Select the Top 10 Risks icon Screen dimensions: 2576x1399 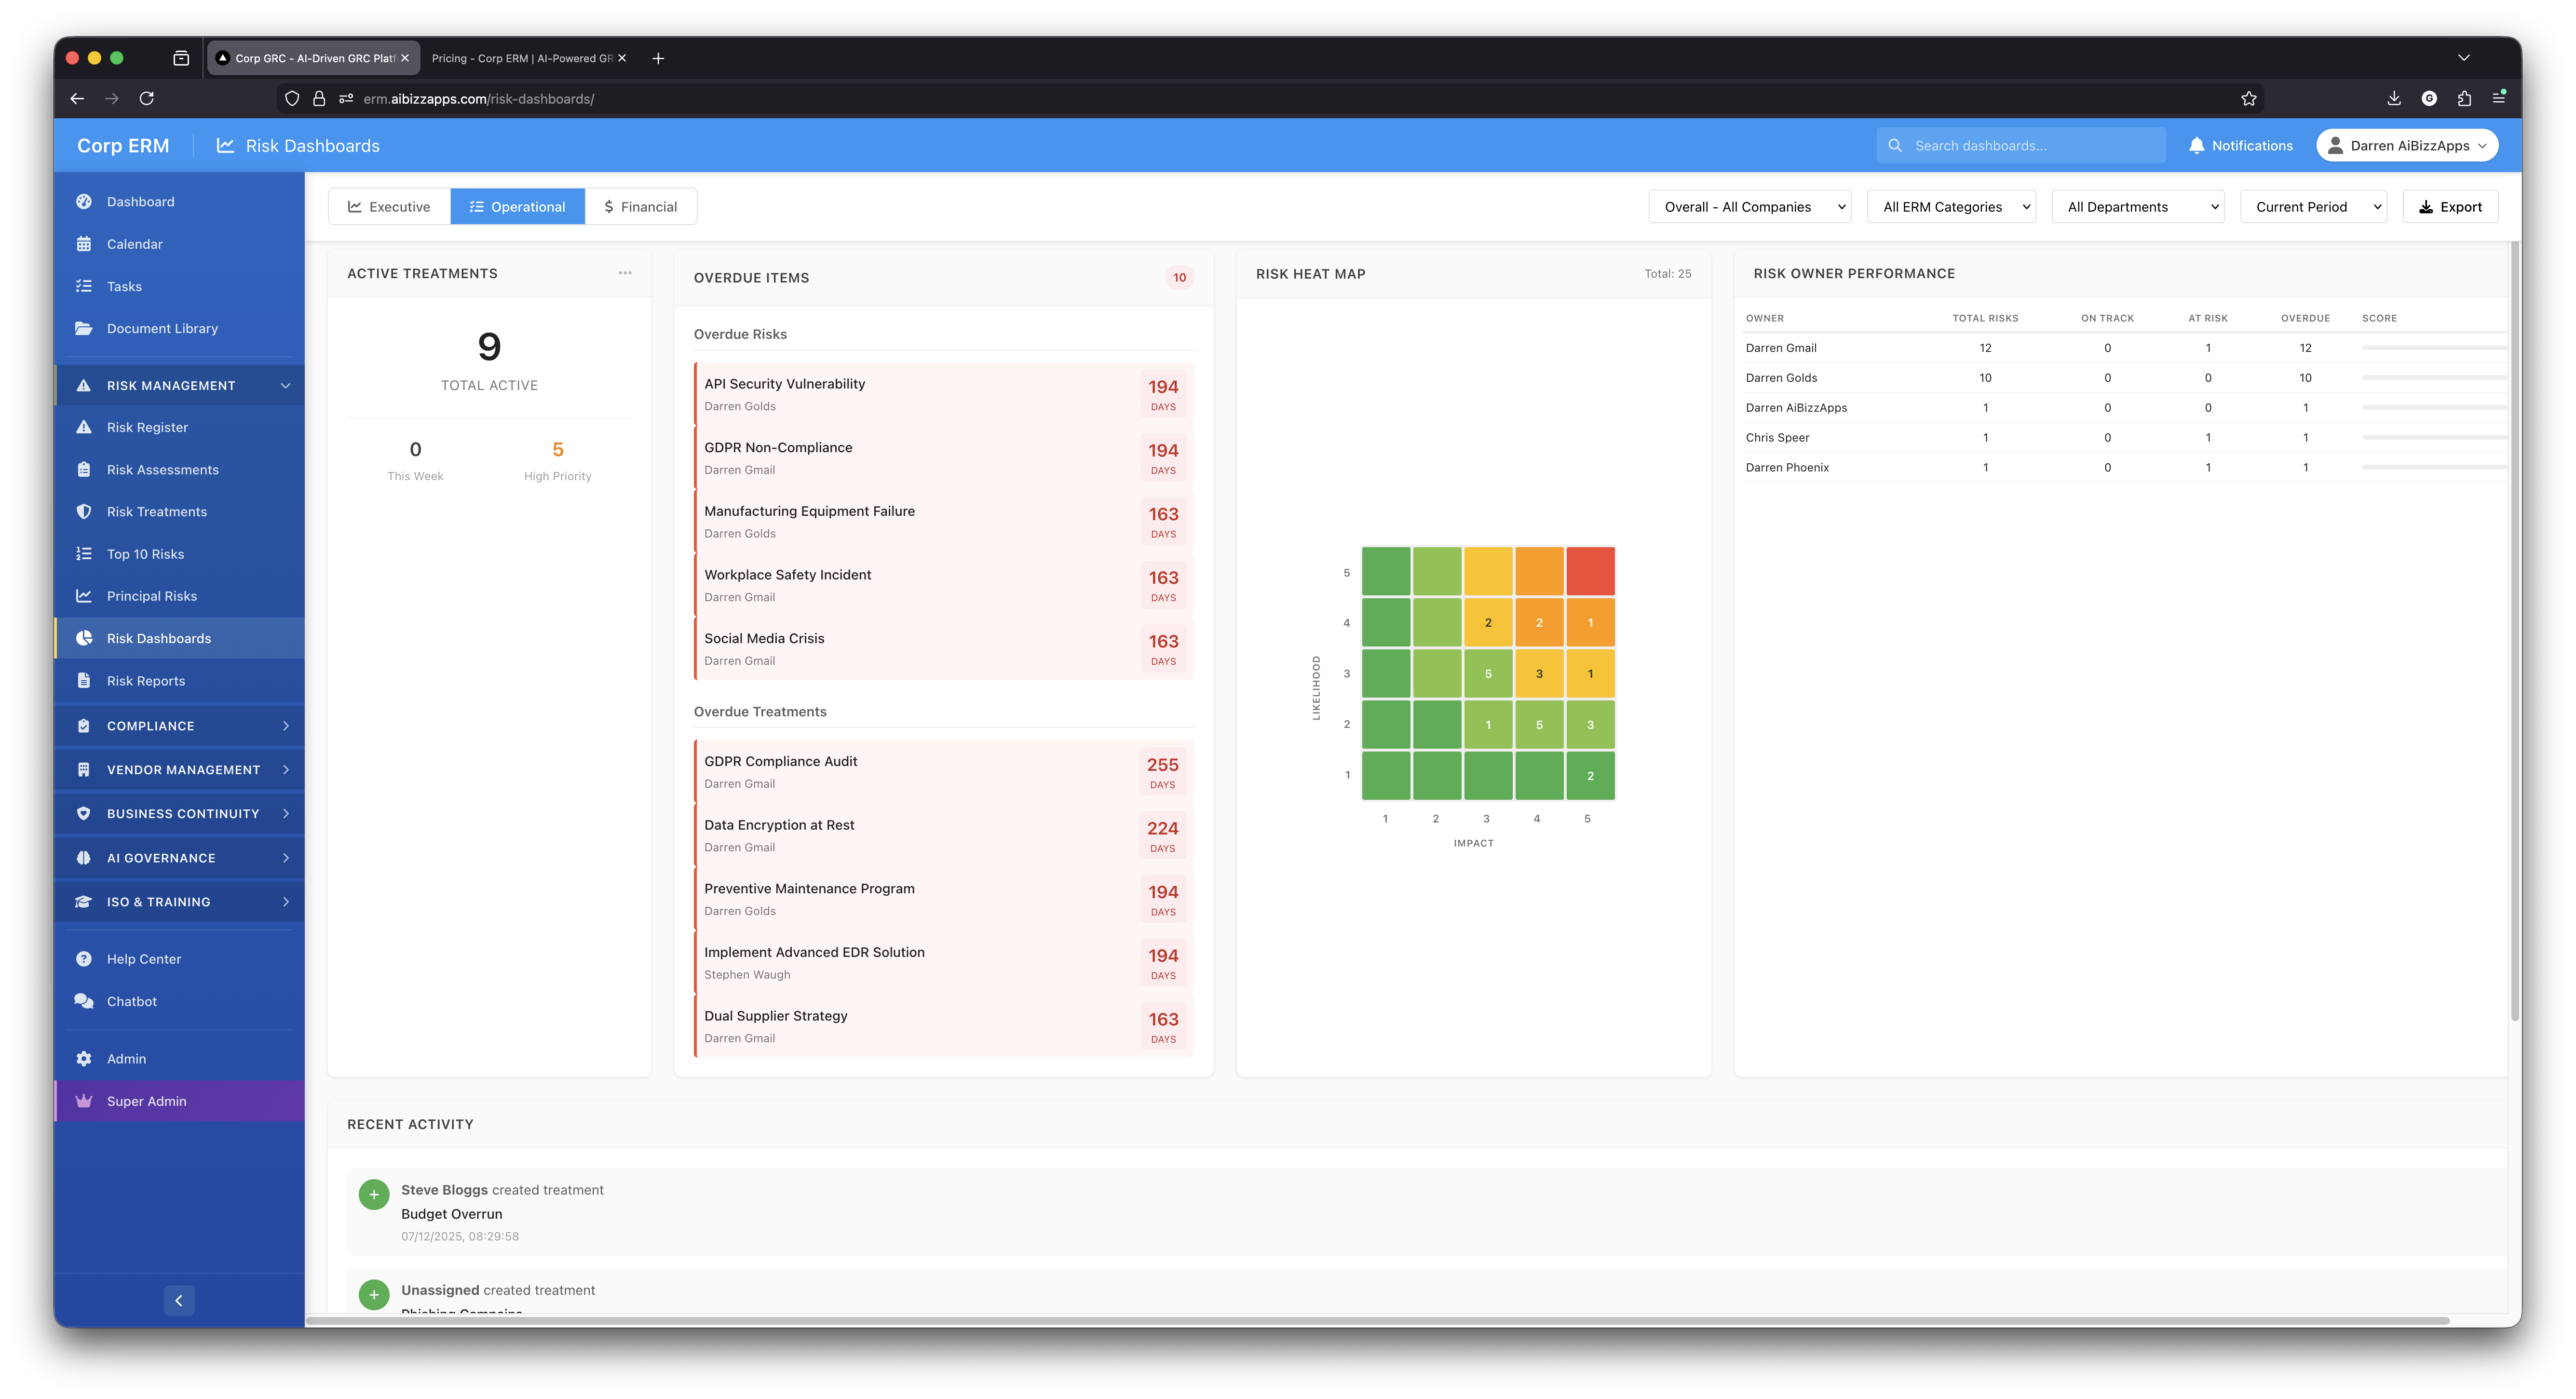tap(85, 553)
